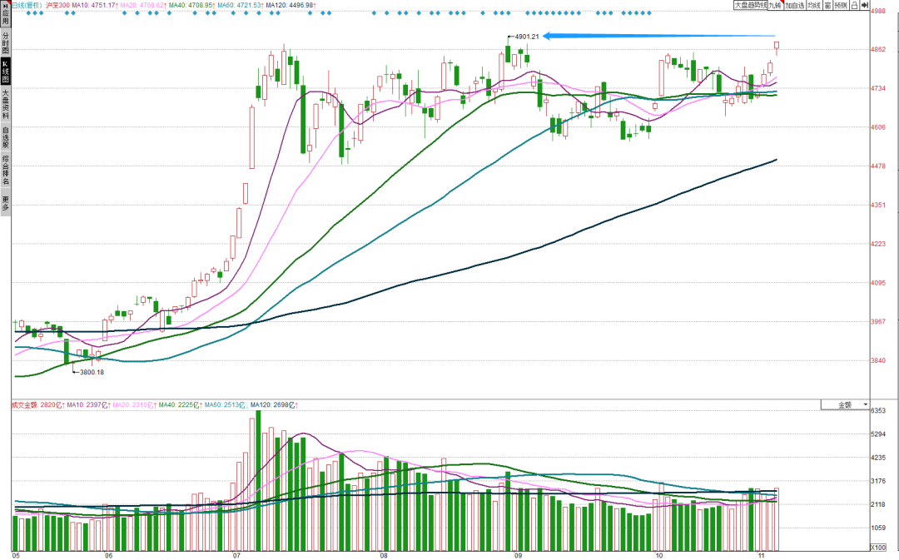Click the 均线 toggle button
899x560 pixels.
[x=814, y=5]
